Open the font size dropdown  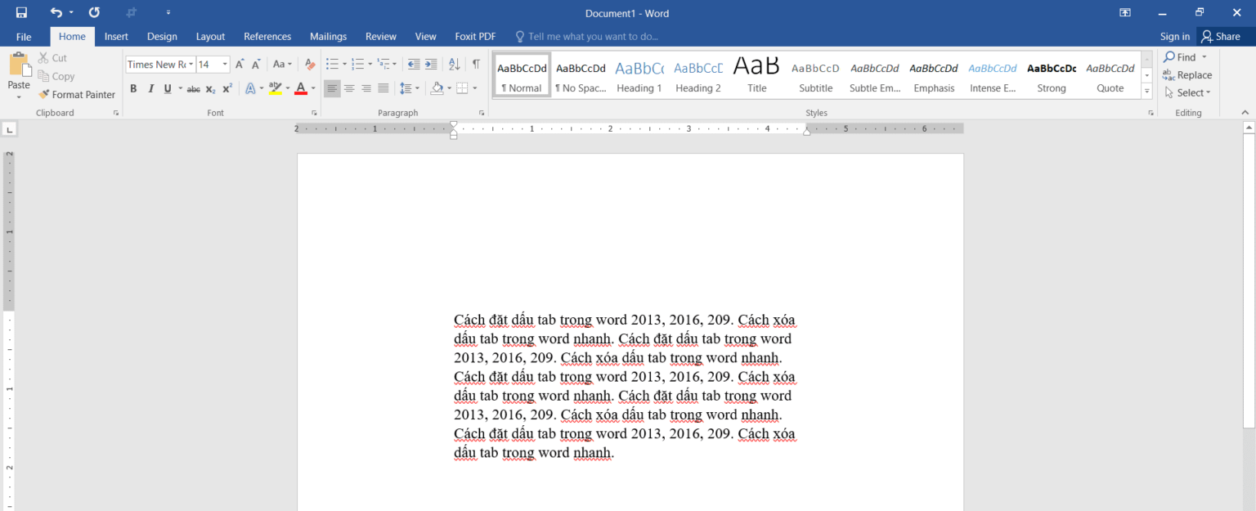pos(225,64)
